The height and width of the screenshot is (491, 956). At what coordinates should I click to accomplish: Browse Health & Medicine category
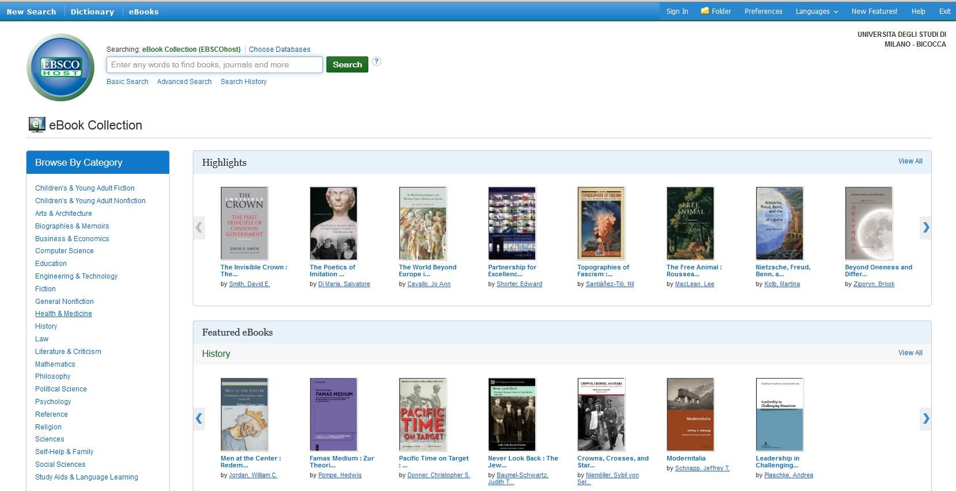63,314
